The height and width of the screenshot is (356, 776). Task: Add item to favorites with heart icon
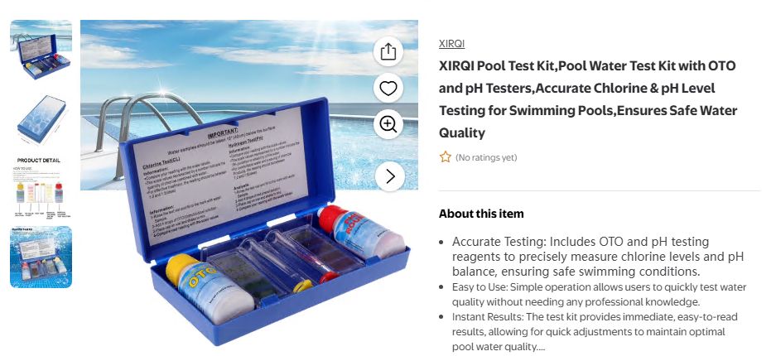(388, 89)
